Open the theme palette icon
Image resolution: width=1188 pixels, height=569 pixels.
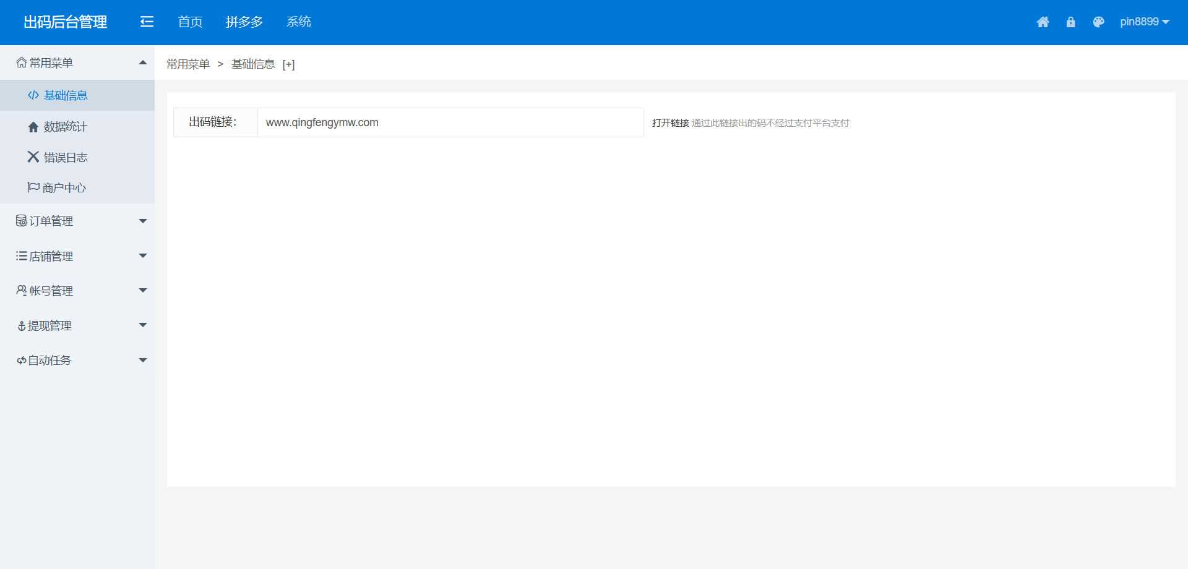point(1098,22)
